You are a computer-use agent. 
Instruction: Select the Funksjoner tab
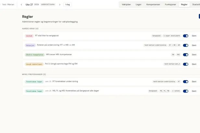tap(170, 5)
